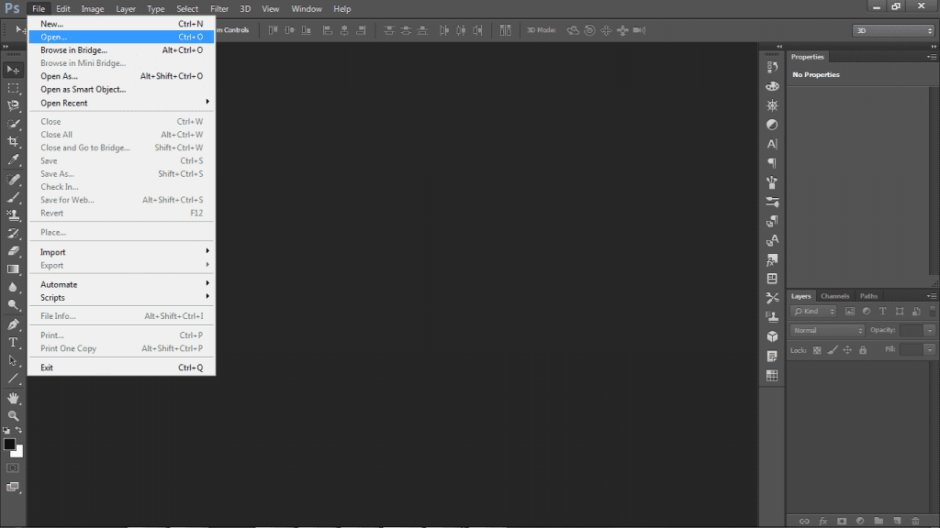This screenshot has height=528, width=940.
Task: Open the Kind filter dropdown
Action: point(815,311)
